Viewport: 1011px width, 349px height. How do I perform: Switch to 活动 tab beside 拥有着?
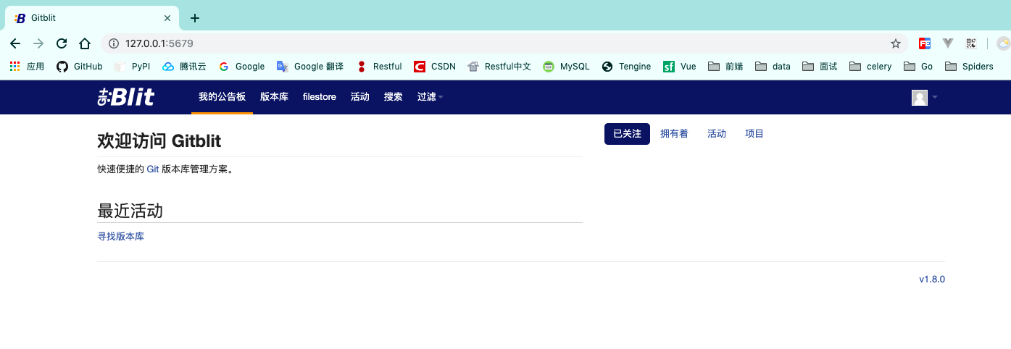point(717,134)
